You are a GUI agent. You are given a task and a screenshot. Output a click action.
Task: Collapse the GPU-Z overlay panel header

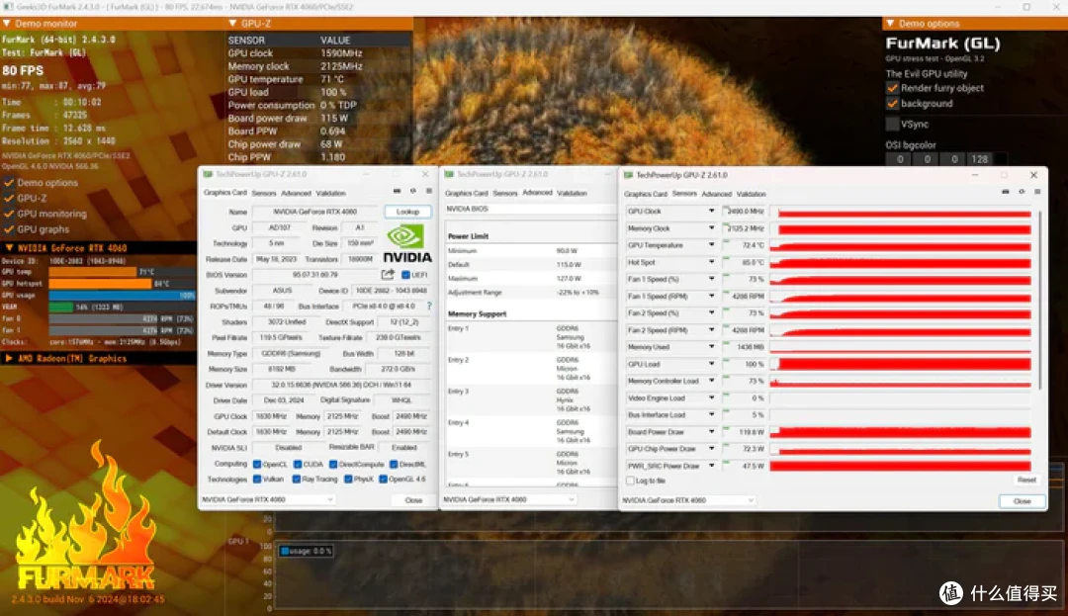click(x=233, y=23)
